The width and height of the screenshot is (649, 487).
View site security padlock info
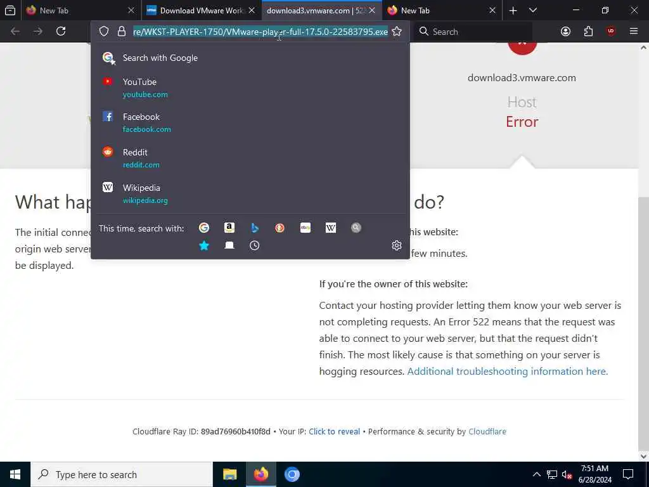point(121,32)
